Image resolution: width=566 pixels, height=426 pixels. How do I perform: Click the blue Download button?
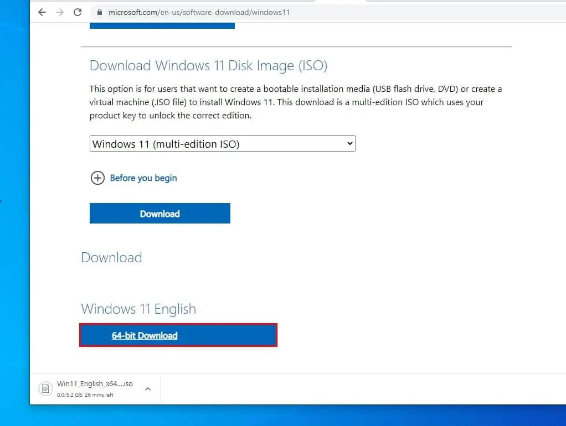(159, 214)
